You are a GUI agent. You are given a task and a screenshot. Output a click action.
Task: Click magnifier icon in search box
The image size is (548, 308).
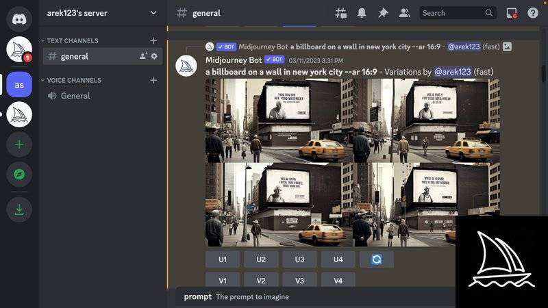coord(488,13)
